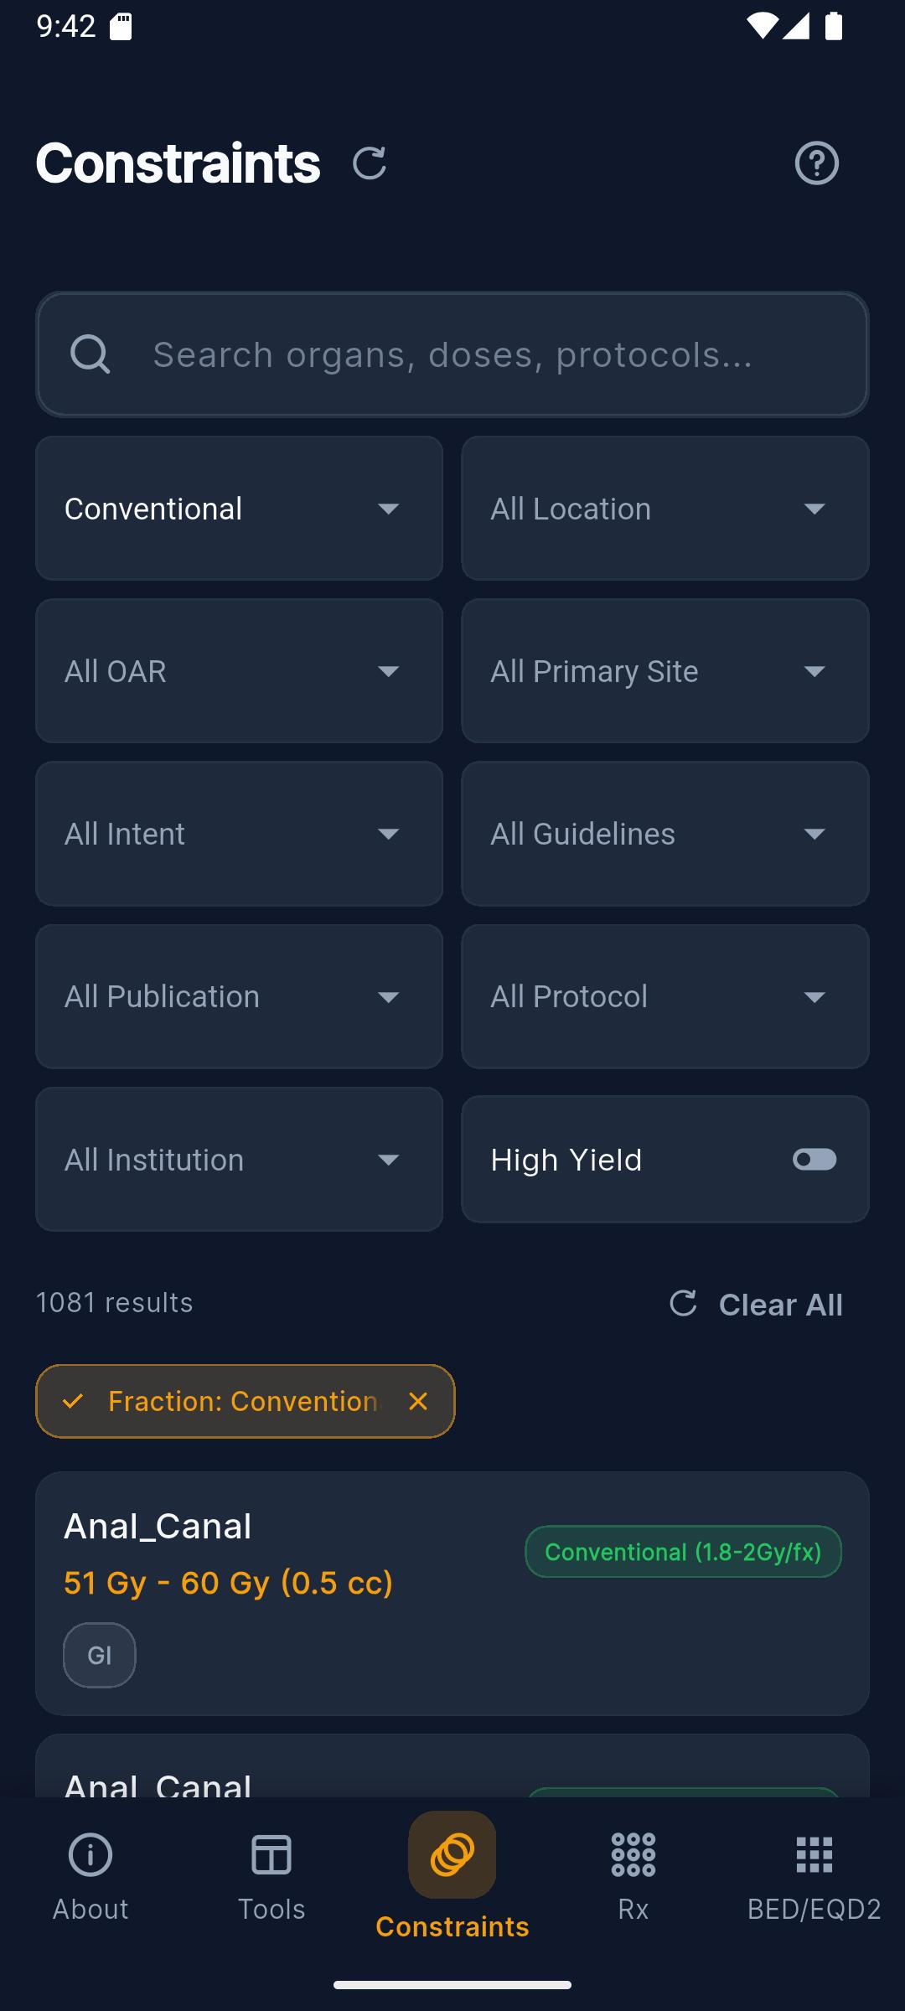The width and height of the screenshot is (905, 2011).
Task: Open the All Primary Site dropdown
Action: 665,671
